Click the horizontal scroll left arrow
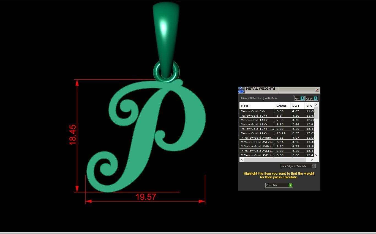This screenshot has height=234, width=376. [x=242, y=159]
